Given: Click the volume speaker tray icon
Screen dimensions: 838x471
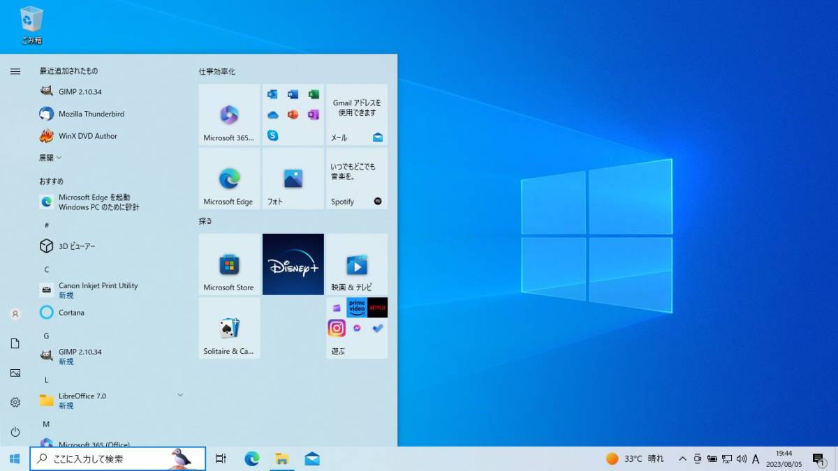Looking at the screenshot, I should click(741, 458).
